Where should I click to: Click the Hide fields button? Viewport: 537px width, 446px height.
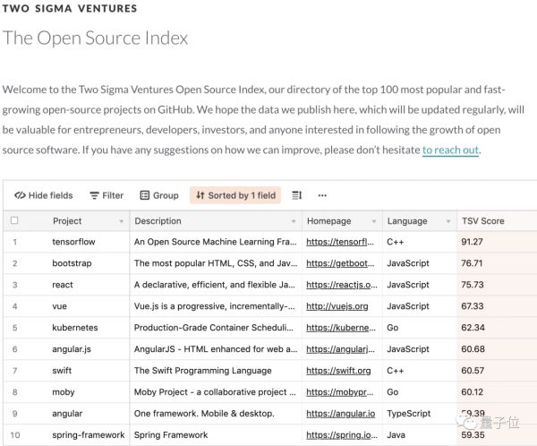click(x=44, y=195)
